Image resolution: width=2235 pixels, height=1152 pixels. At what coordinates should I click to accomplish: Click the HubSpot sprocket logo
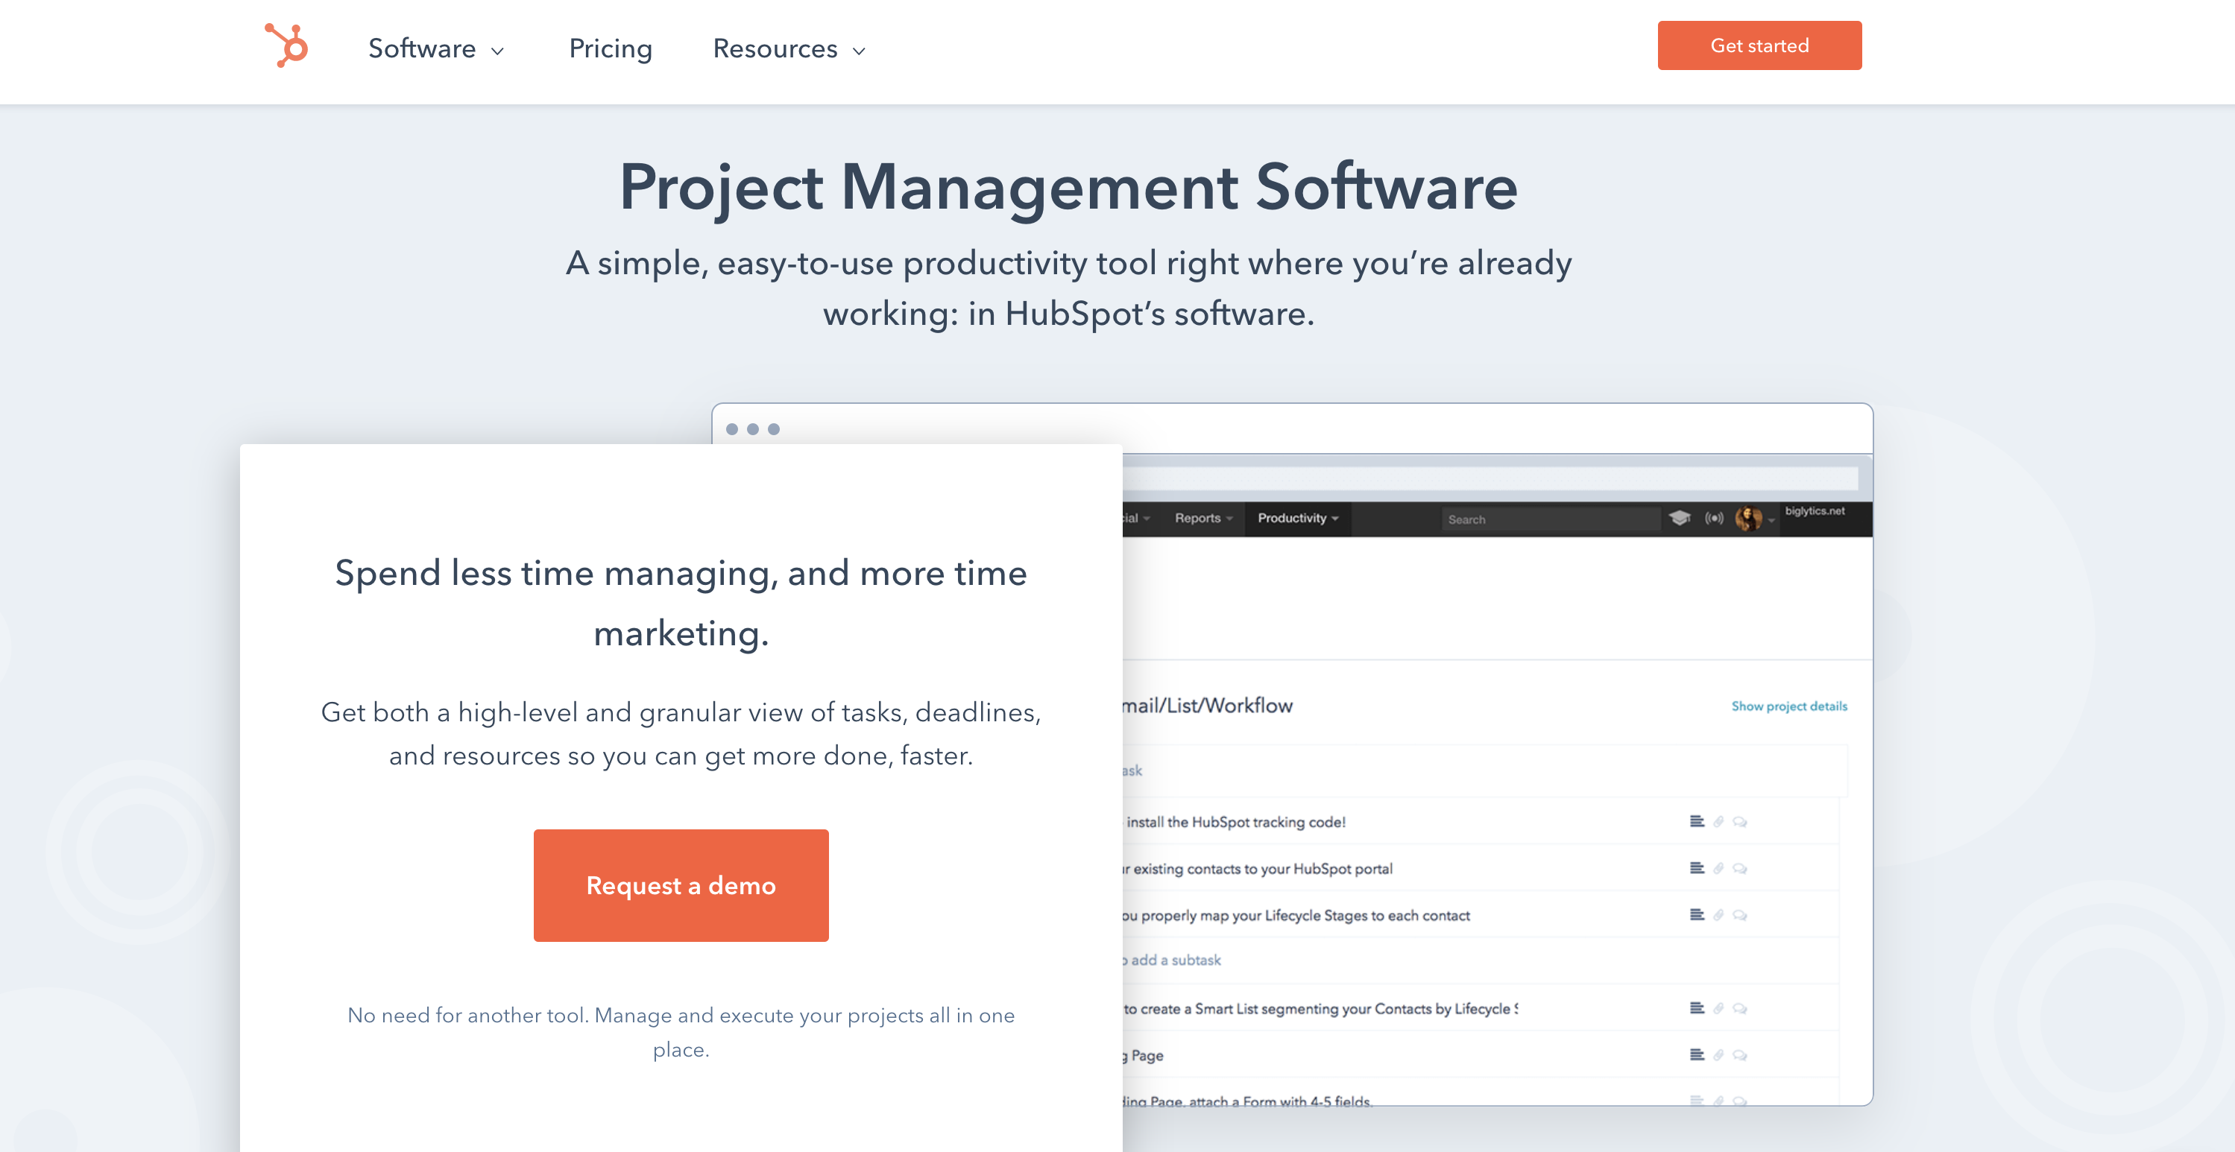coord(286,45)
